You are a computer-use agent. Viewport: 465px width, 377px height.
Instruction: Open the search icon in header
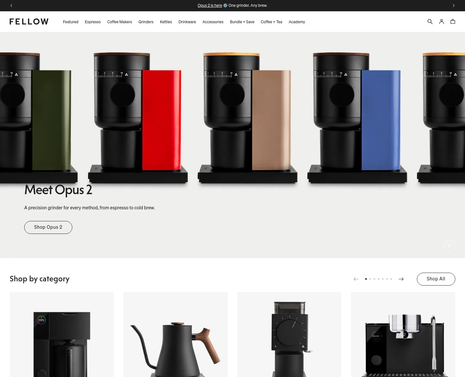pos(430,22)
